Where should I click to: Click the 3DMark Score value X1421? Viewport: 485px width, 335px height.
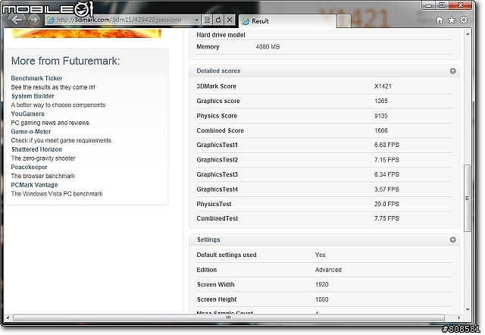click(383, 86)
